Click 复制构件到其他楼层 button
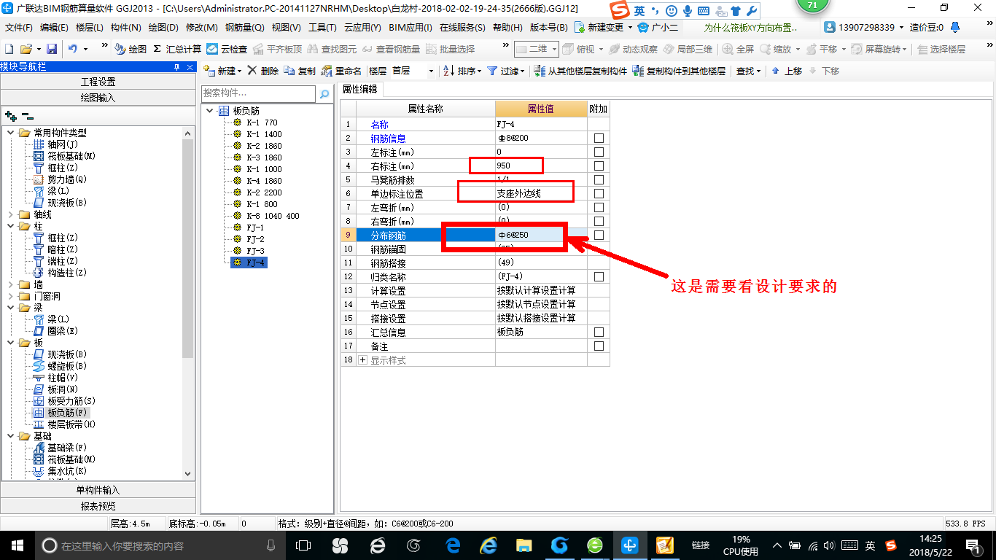 [x=679, y=71]
